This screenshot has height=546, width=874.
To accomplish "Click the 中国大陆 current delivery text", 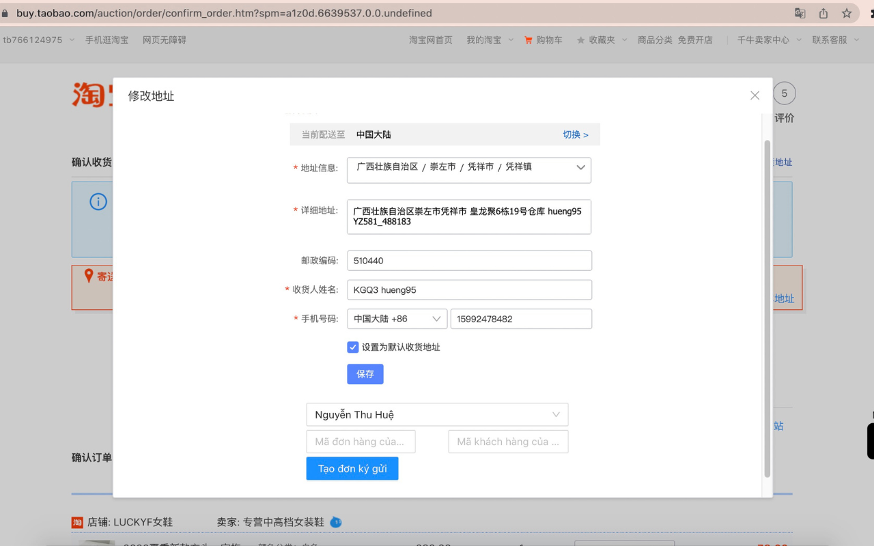I will click(x=373, y=134).
